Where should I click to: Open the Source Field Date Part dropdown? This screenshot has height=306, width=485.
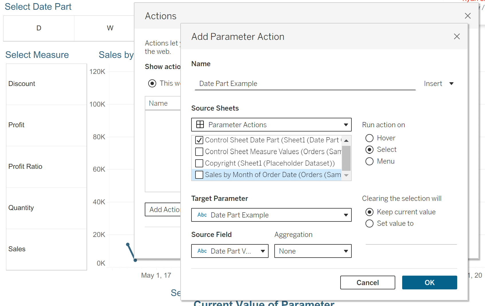pyautogui.click(x=230, y=251)
